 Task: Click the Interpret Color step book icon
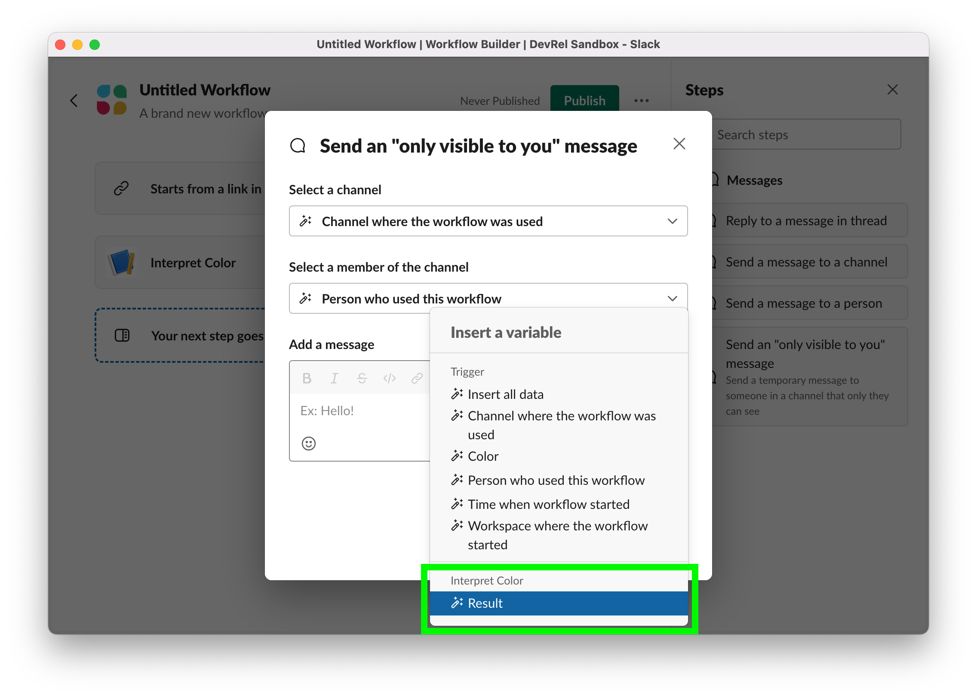(x=121, y=262)
